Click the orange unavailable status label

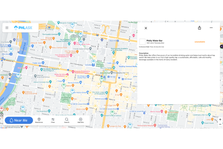coord(200,42)
